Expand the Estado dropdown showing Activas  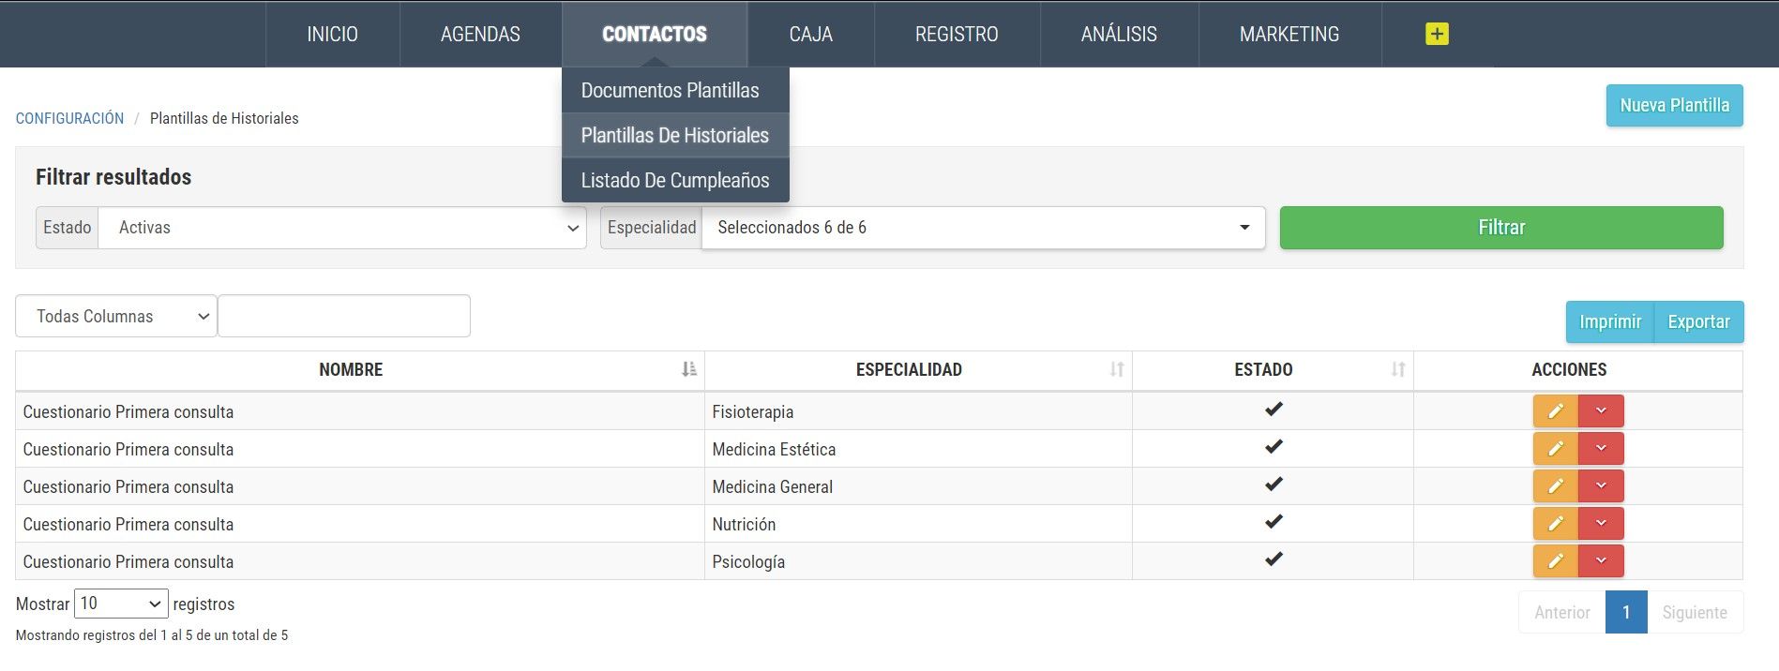[342, 228]
